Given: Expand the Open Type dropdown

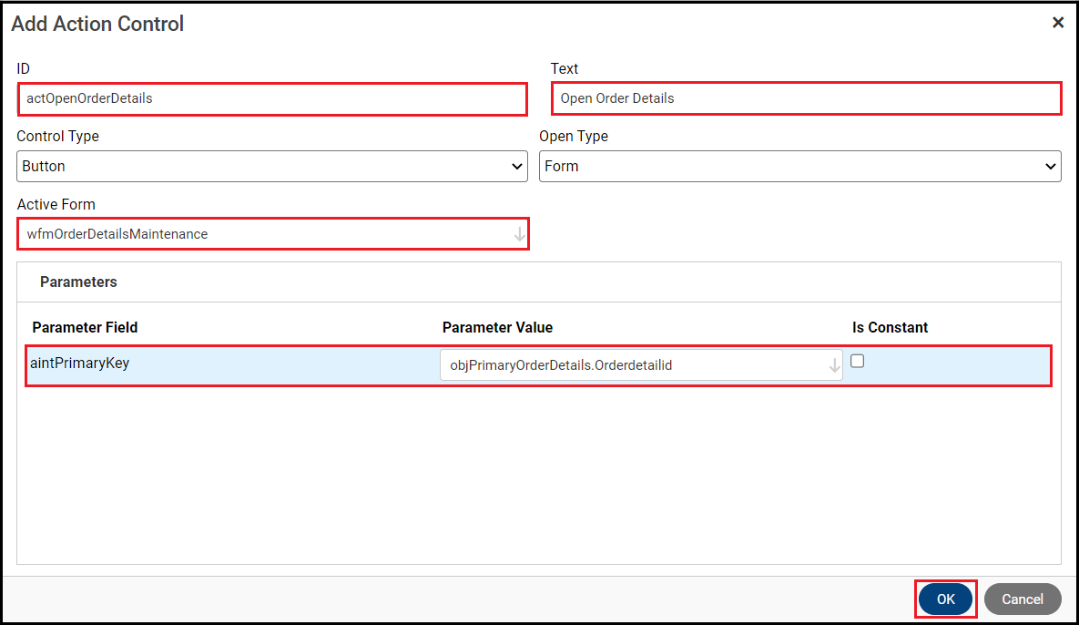Looking at the screenshot, I should (799, 167).
